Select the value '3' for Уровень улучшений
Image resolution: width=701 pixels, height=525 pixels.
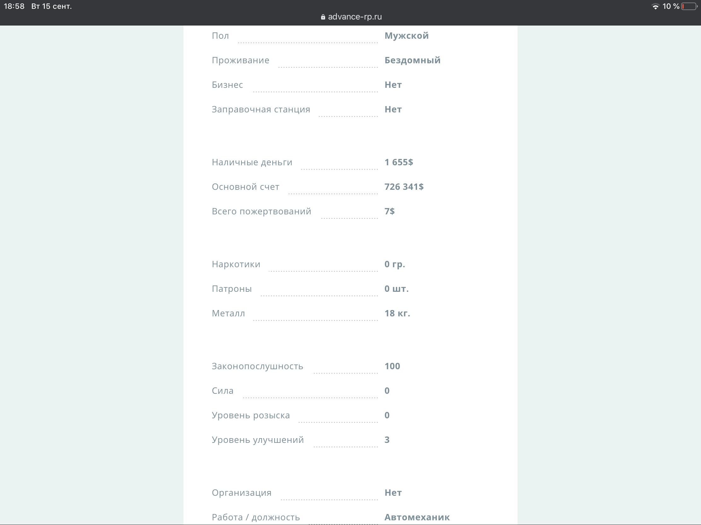coord(387,440)
